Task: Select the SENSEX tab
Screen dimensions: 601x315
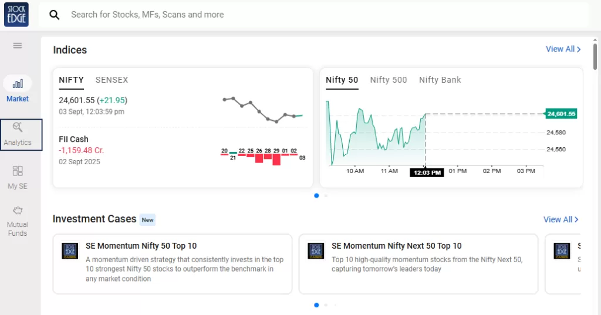Action: click(x=112, y=80)
